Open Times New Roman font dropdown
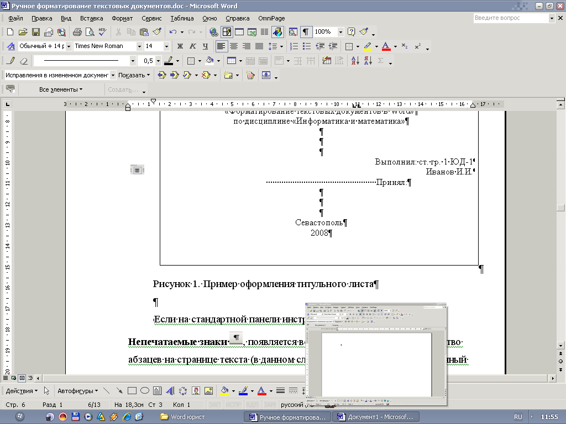This screenshot has width=566, height=424. click(139, 46)
